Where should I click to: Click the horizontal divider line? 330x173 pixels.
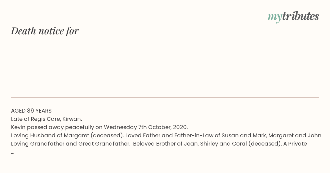(165, 97)
